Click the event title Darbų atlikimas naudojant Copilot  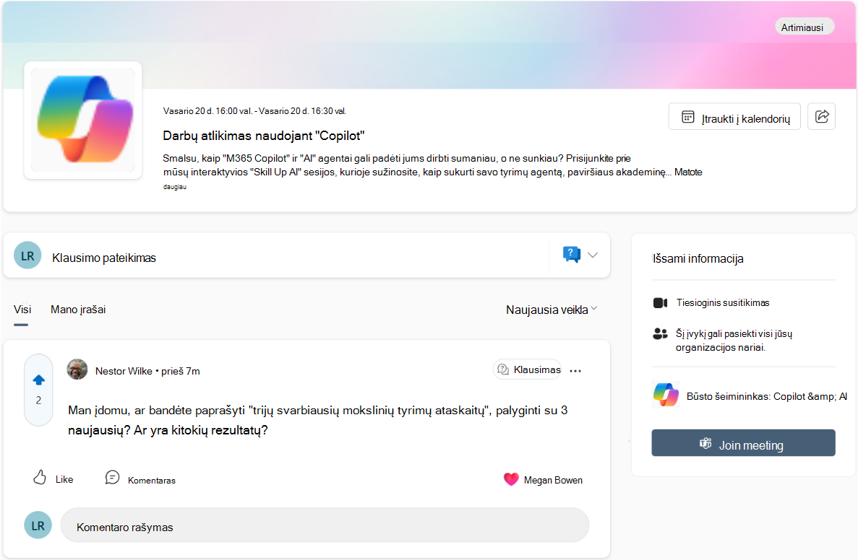264,136
